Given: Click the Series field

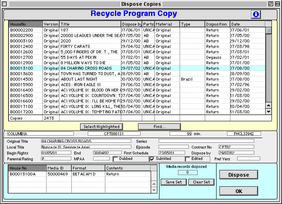Looking at the screenshot, I should pyautogui.click(x=206, y=141).
